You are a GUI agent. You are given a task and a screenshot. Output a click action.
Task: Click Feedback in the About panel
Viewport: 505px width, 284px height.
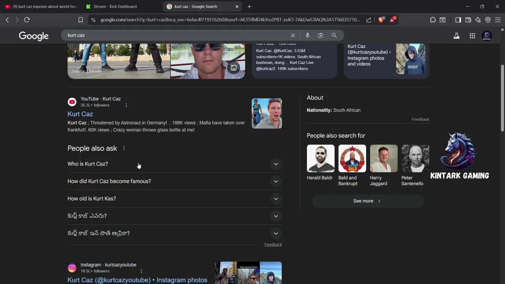click(x=420, y=120)
